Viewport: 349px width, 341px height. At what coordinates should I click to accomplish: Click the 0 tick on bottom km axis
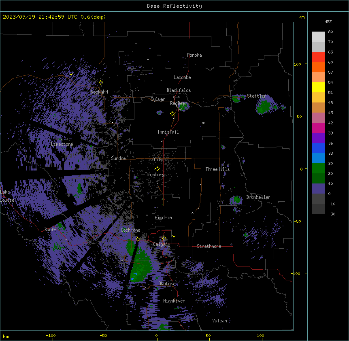pos(157,335)
